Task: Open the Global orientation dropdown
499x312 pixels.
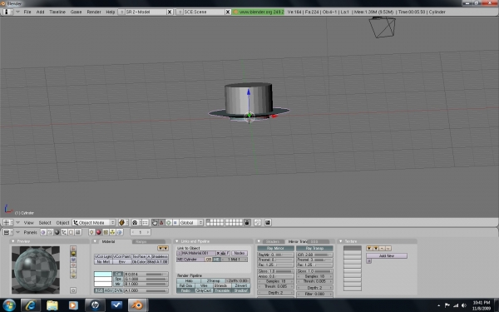Action: (191, 222)
